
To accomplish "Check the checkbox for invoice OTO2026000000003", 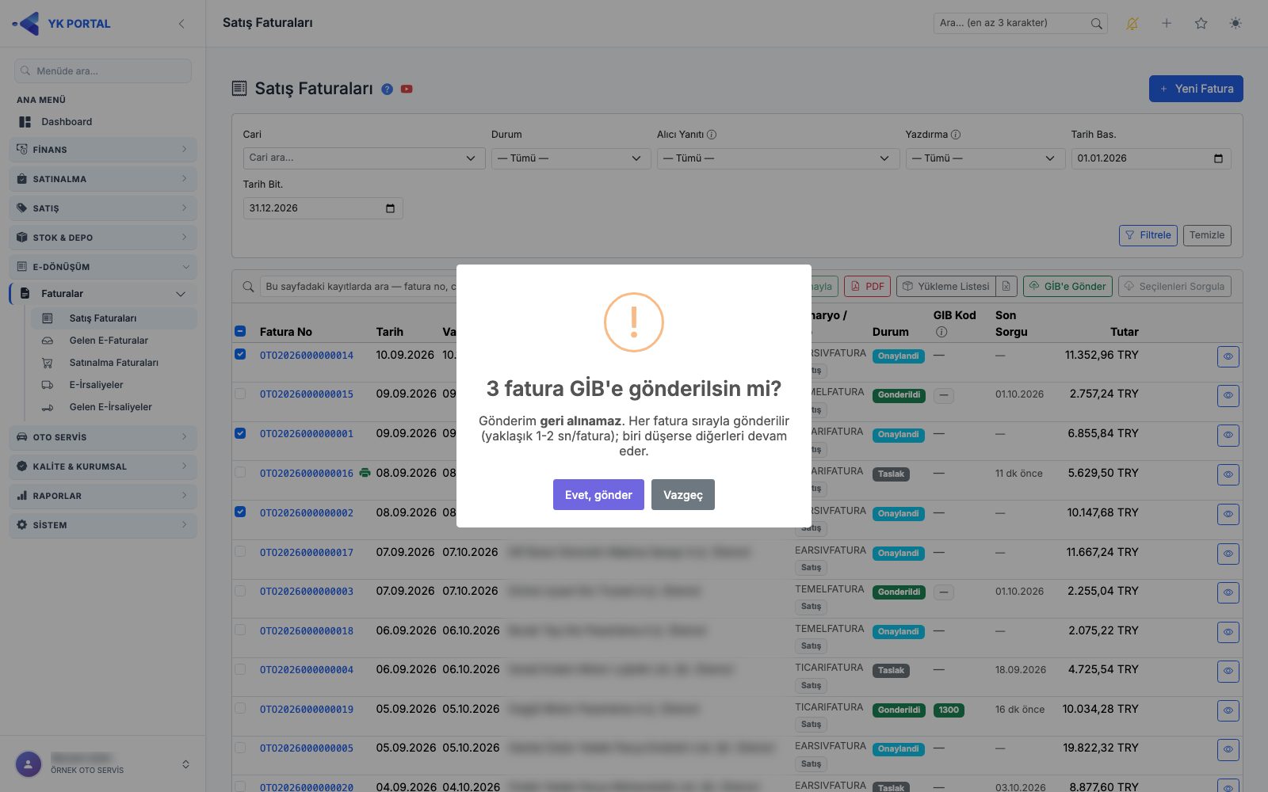I will (x=240, y=591).
